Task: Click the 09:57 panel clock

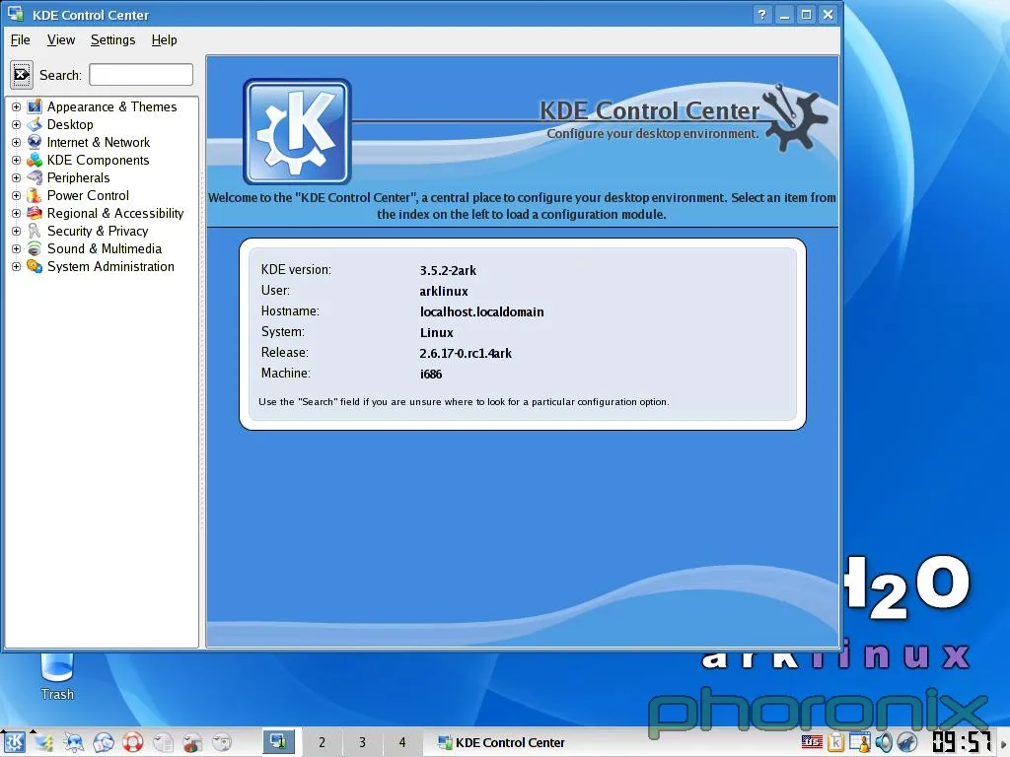Action: [962, 741]
